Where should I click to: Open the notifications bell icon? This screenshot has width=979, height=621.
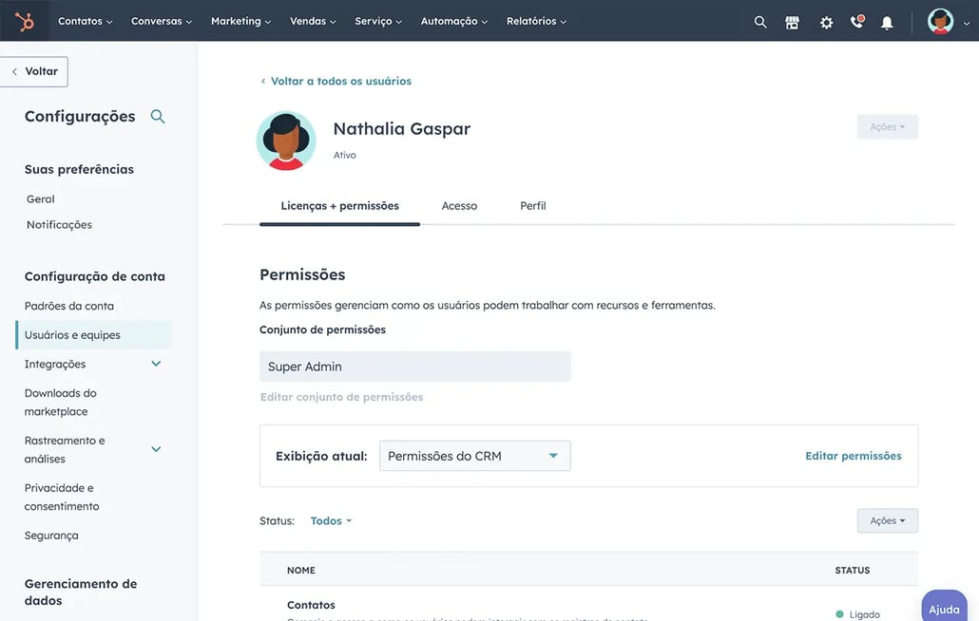886,20
